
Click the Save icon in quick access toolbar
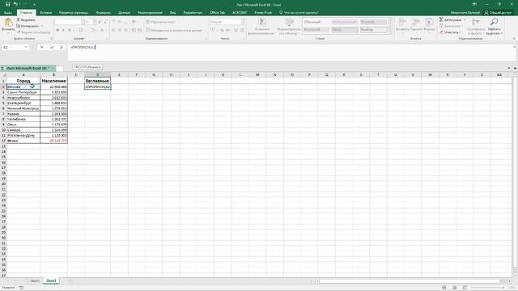click(x=7, y=4)
